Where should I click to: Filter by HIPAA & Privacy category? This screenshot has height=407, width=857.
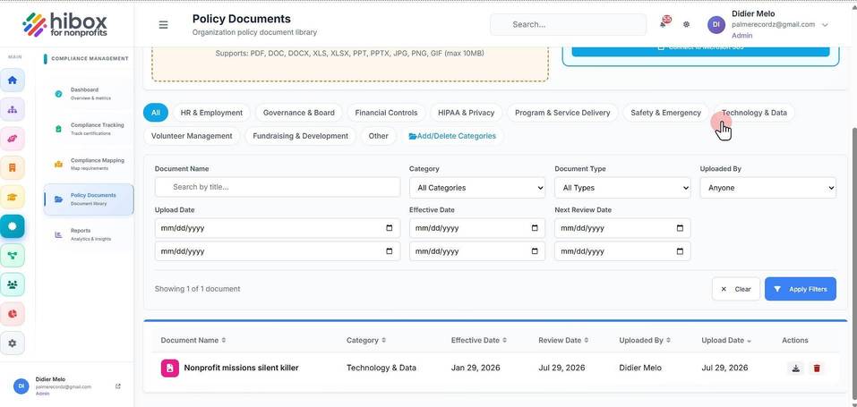(467, 113)
